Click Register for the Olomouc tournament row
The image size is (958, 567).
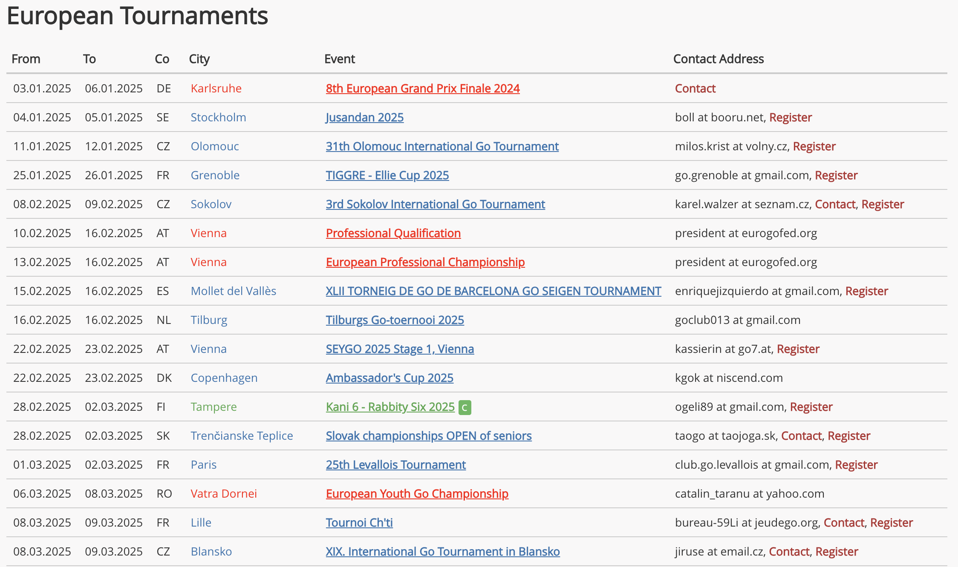[x=814, y=146]
